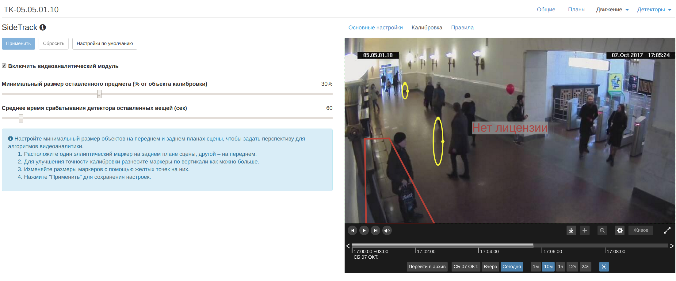This screenshot has height=281, width=676.
Task: Click the Живое live button
Action: (x=641, y=230)
